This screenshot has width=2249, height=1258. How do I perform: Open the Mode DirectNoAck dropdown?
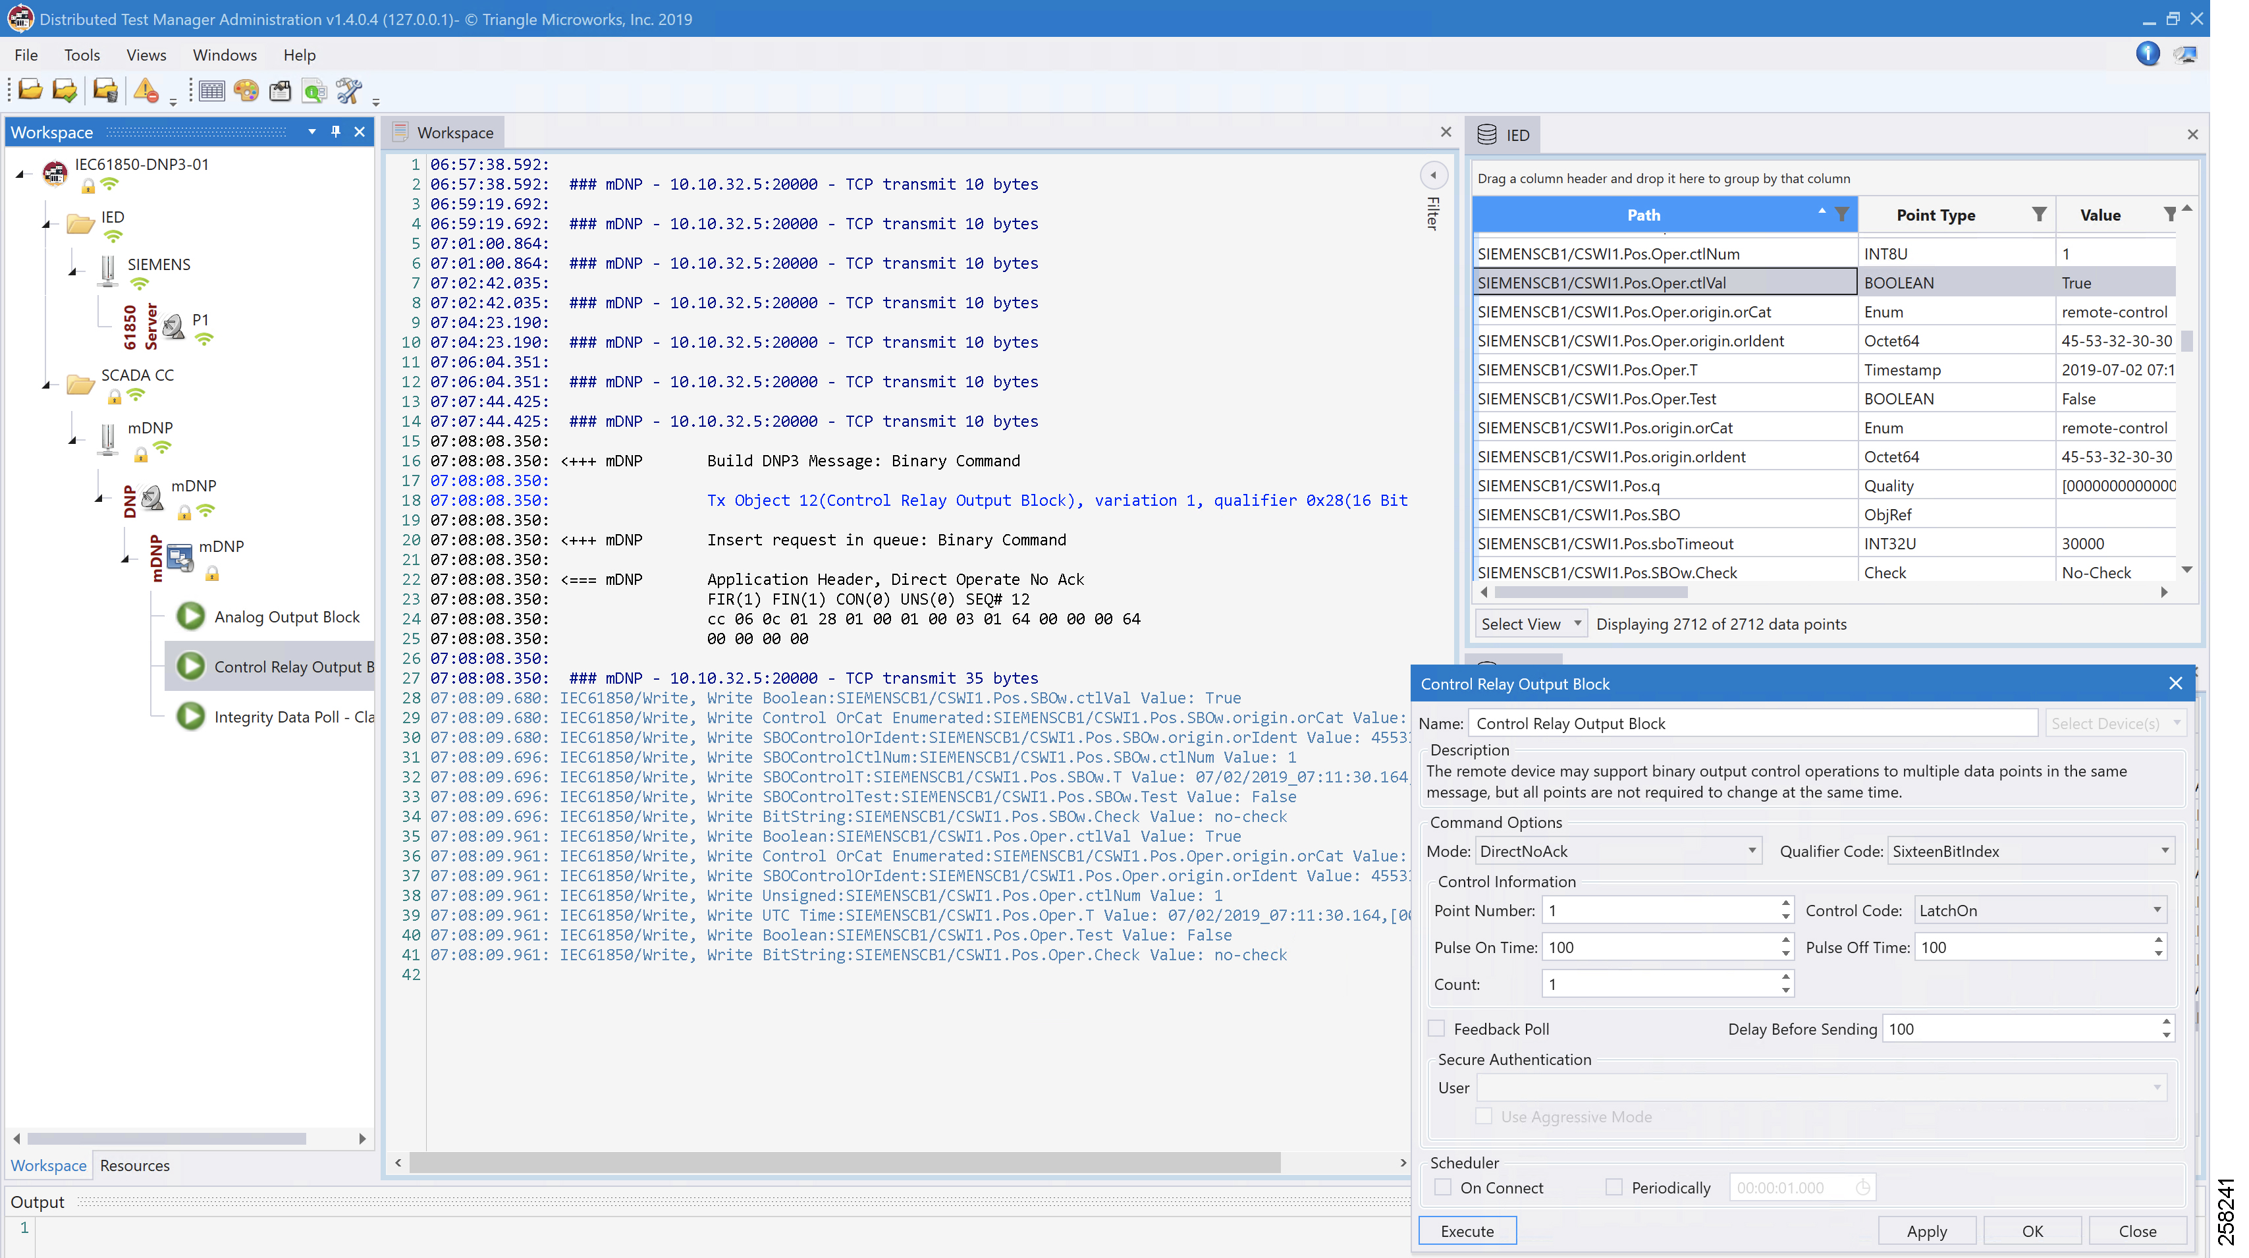click(1751, 851)
